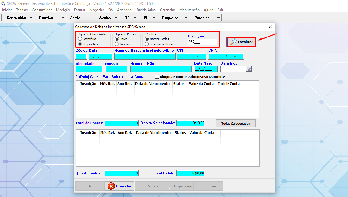Screen dimensions: 348x197
Task: Click the Nome do Responsável pelo Débito field
Action: [145, 56]
